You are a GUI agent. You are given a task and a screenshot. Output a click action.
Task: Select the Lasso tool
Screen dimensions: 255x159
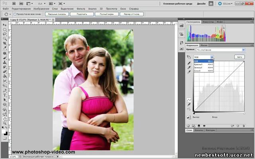pyautogui.click(x=4, y=34)
